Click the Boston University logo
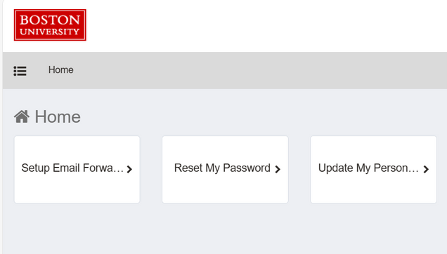Viewport: 447px width, 254px height. (50, 25)
